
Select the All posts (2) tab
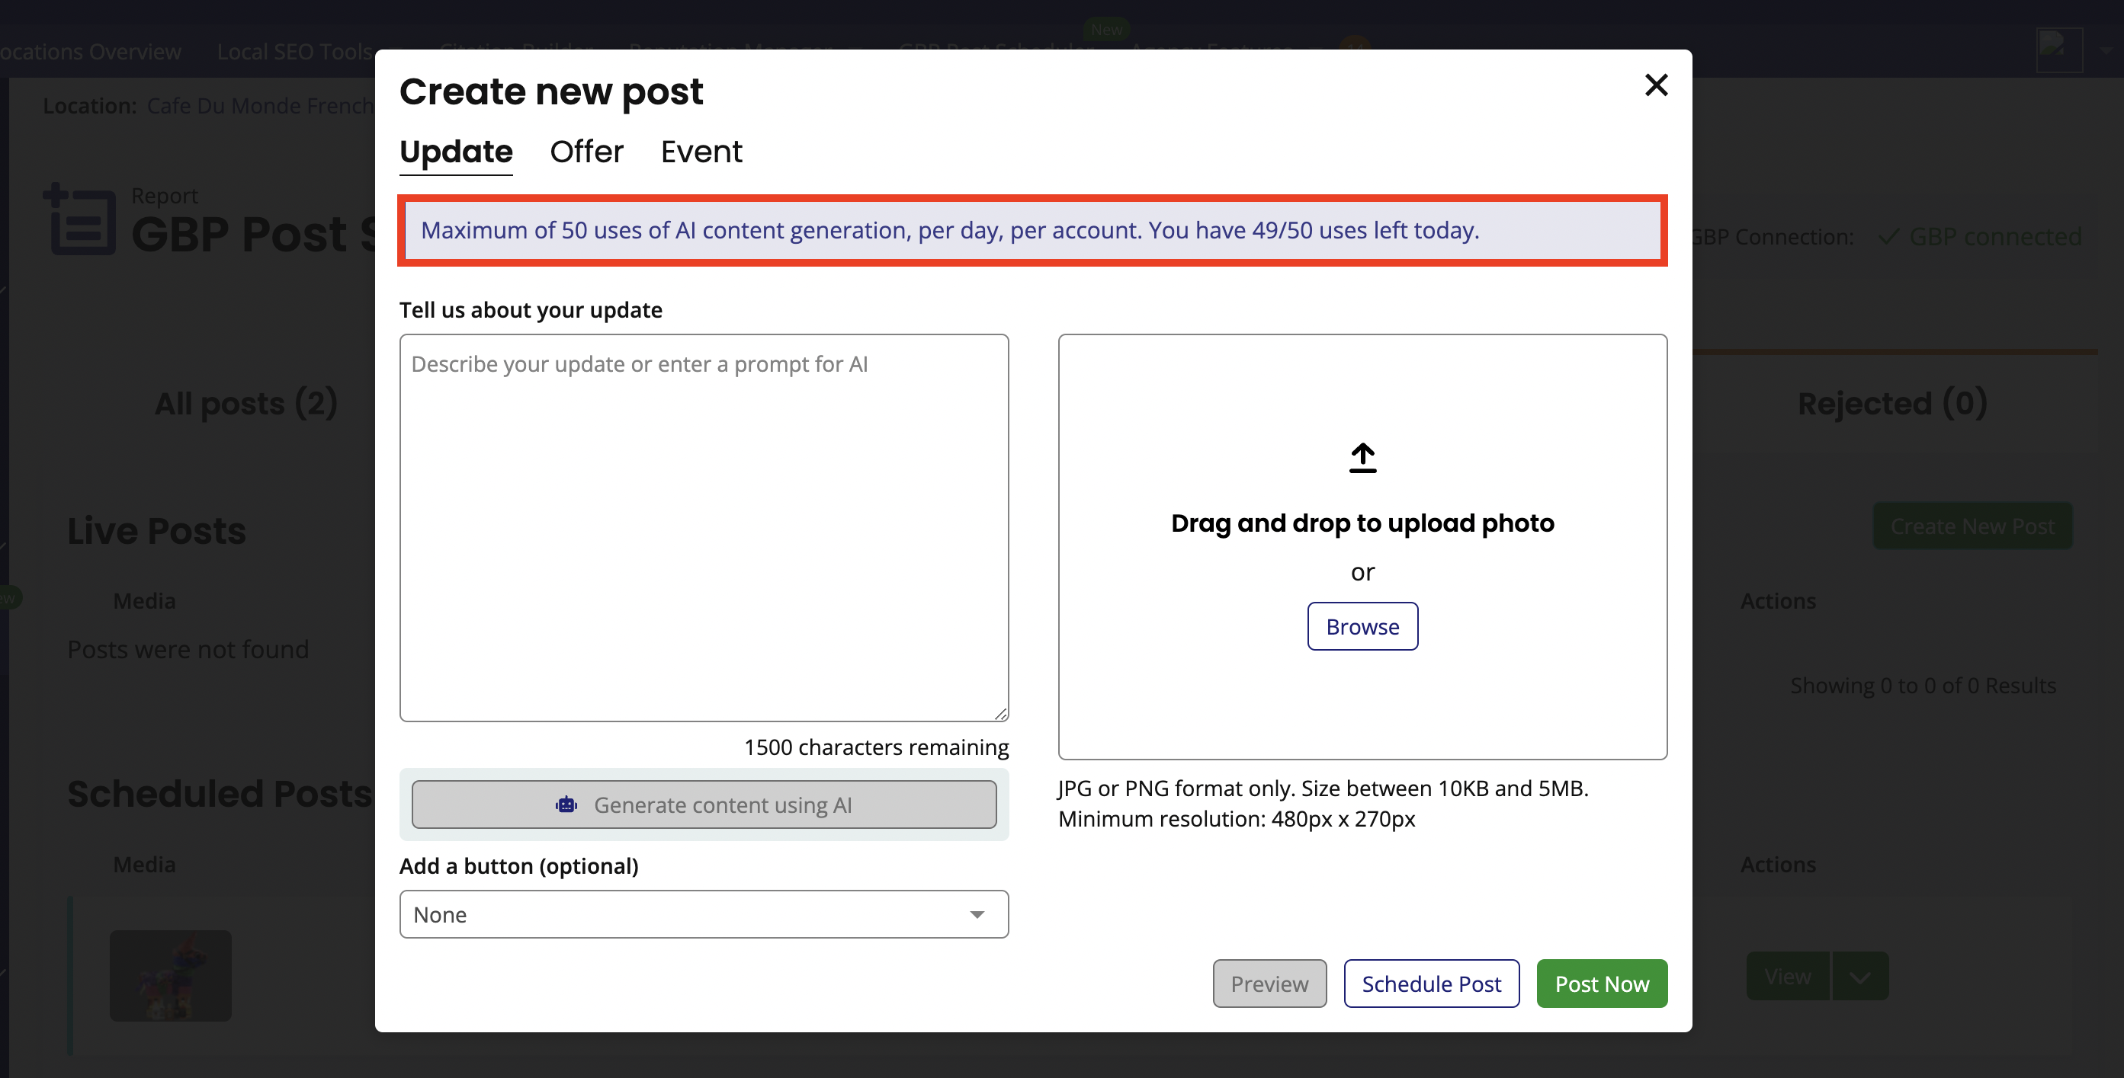[x=245, y=403]
